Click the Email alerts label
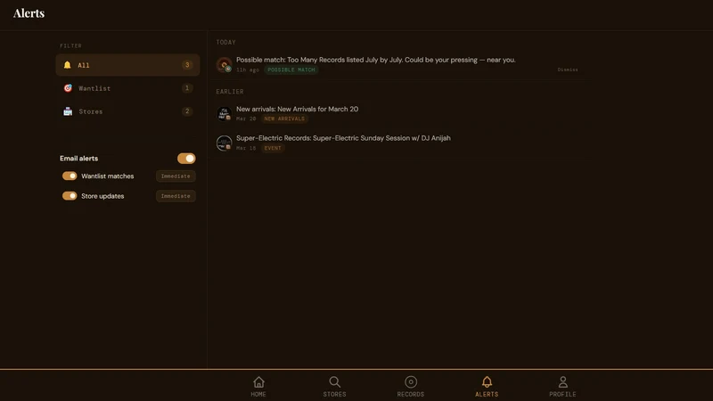 [x=78, y=159]
